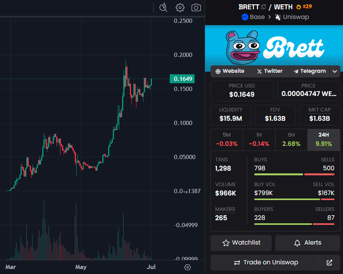Copy BRETT token address icon
This screenshot has height=274, width=343.
coord(264,7)
